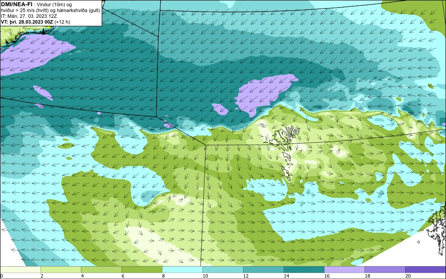Screen dimensions: 446x279
Task: Click the 14–16 m/s dark teal legend swatch
Action: [x=304, y=269]
